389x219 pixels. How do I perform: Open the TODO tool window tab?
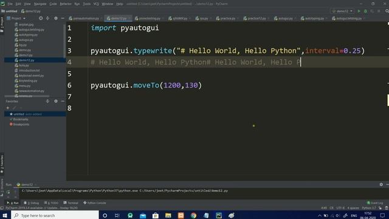[51, 203]
